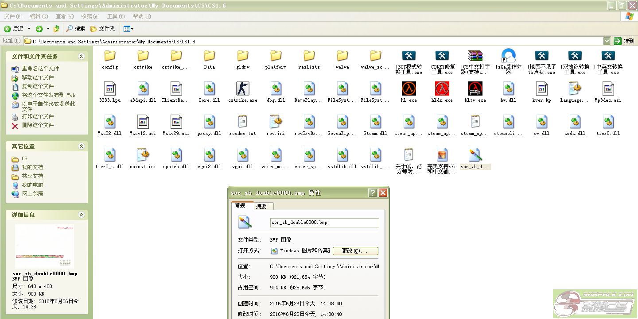Collapse the 详细信息 panel
The width and height of the screenshot is (638, 319).
coord(81,215)
